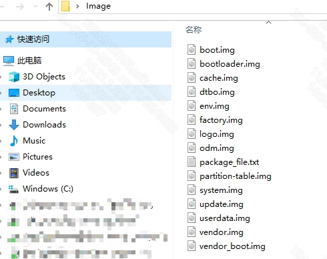Open Pictures in the navigation pane

coord(37,157)
